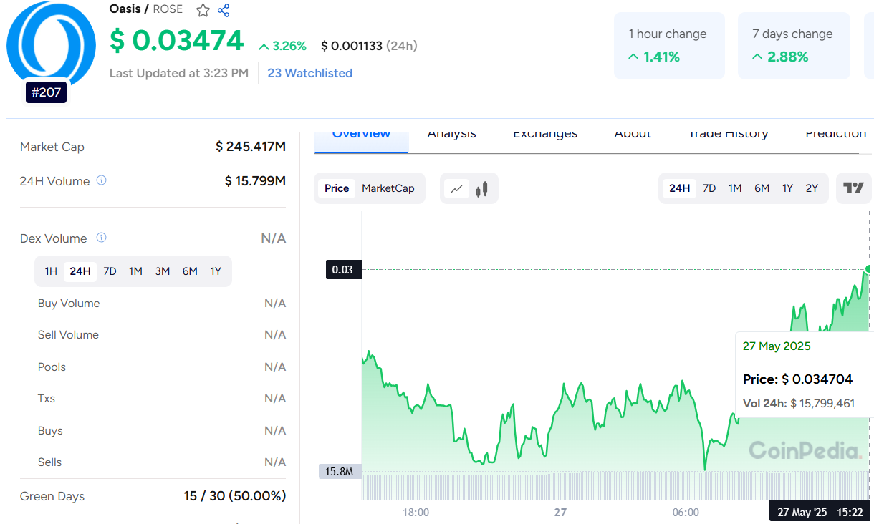Image resolution: width=874 pixels, height=524 pixels.
Task: Click the green price point on chart
Action: [x=868, y=269]
